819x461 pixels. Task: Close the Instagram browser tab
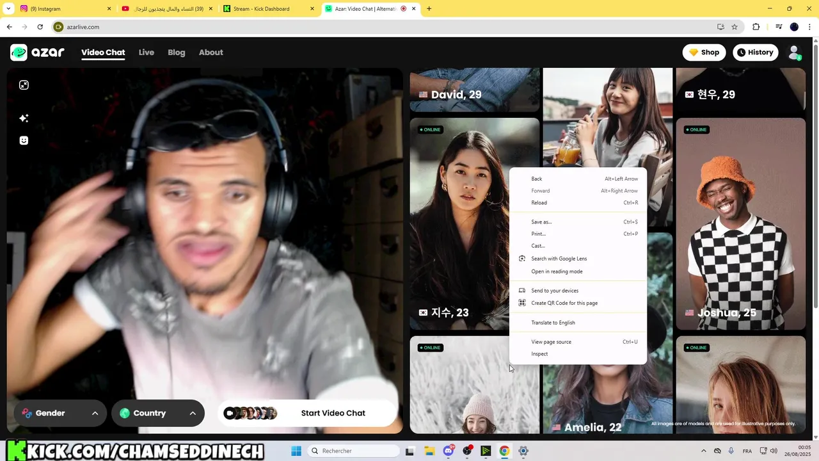(x=109, y=9)
